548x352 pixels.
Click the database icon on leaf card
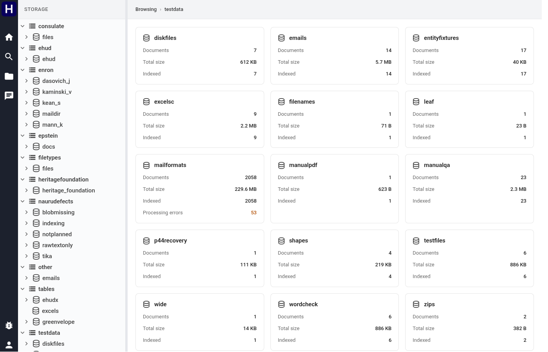(416, 102)
